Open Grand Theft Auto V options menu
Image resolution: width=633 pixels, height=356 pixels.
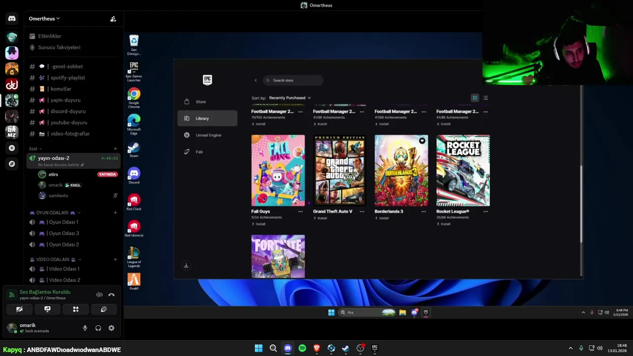click(x=362, y=211)
